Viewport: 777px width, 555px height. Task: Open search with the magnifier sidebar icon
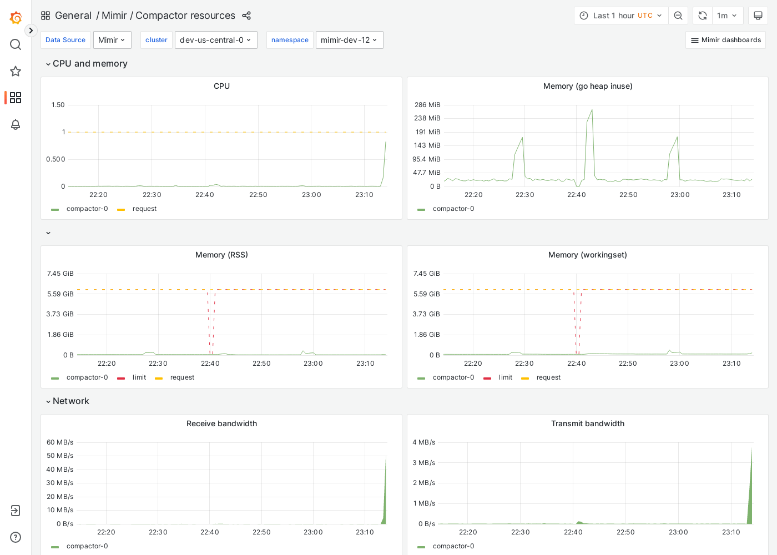pyautogui.click(x=16, y=44)
